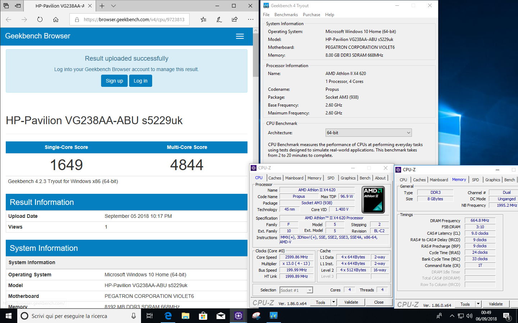Switch to Caches tab in CPU-Z

pyautogui.click(x=275, y=178)
